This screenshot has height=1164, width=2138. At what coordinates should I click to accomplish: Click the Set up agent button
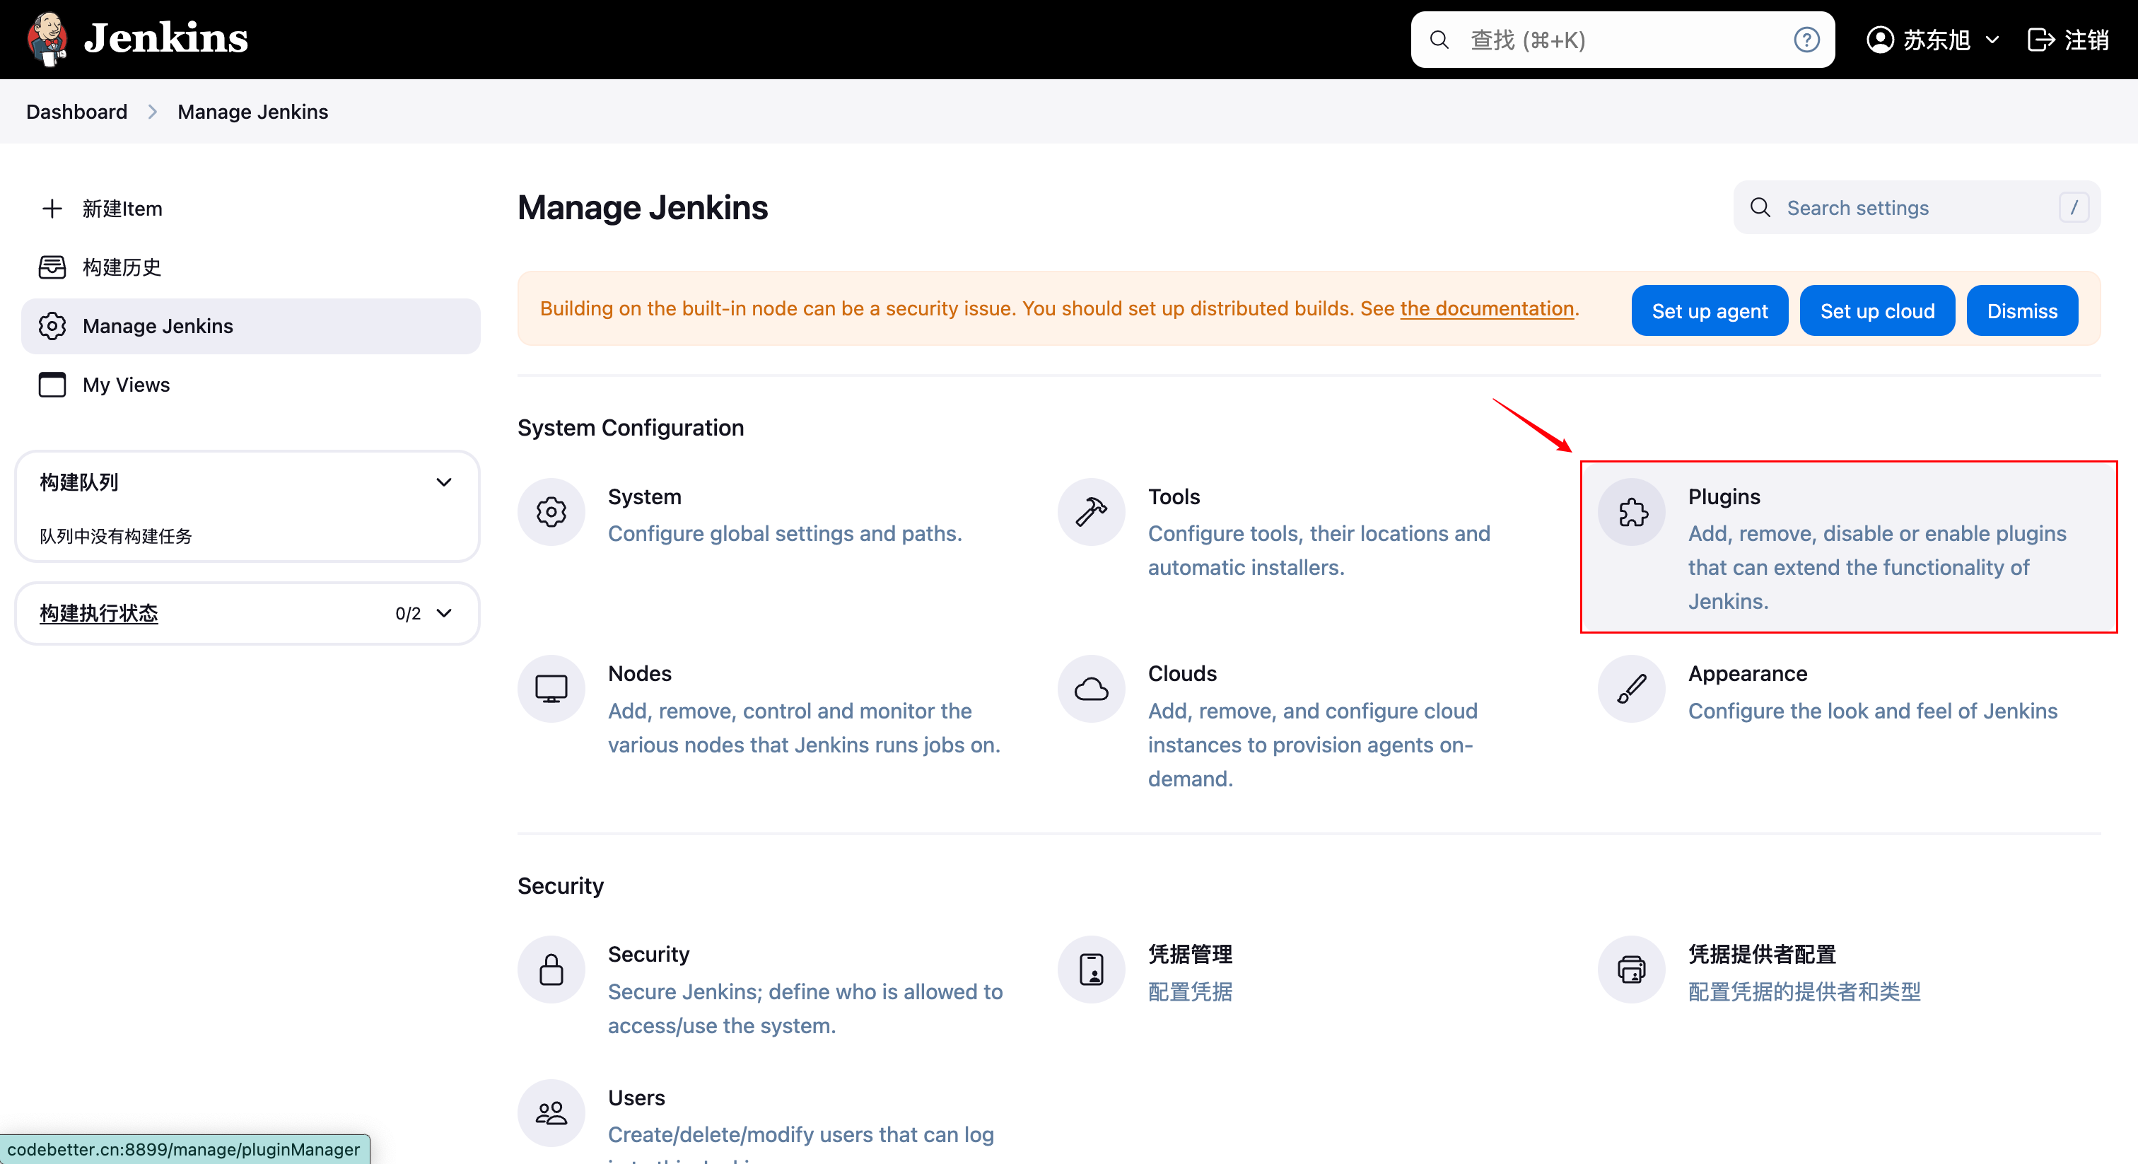click(1710, 311)
